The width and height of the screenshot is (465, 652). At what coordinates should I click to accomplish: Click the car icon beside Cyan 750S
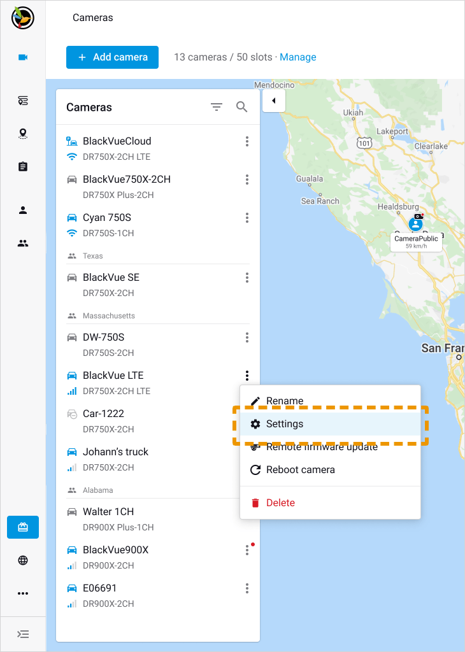72,218
